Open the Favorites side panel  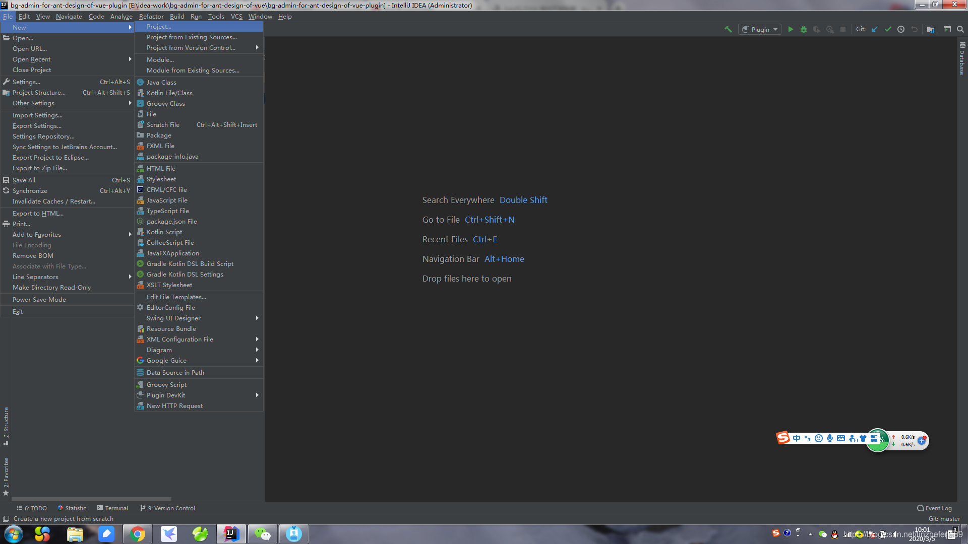(x=6, y=477)
